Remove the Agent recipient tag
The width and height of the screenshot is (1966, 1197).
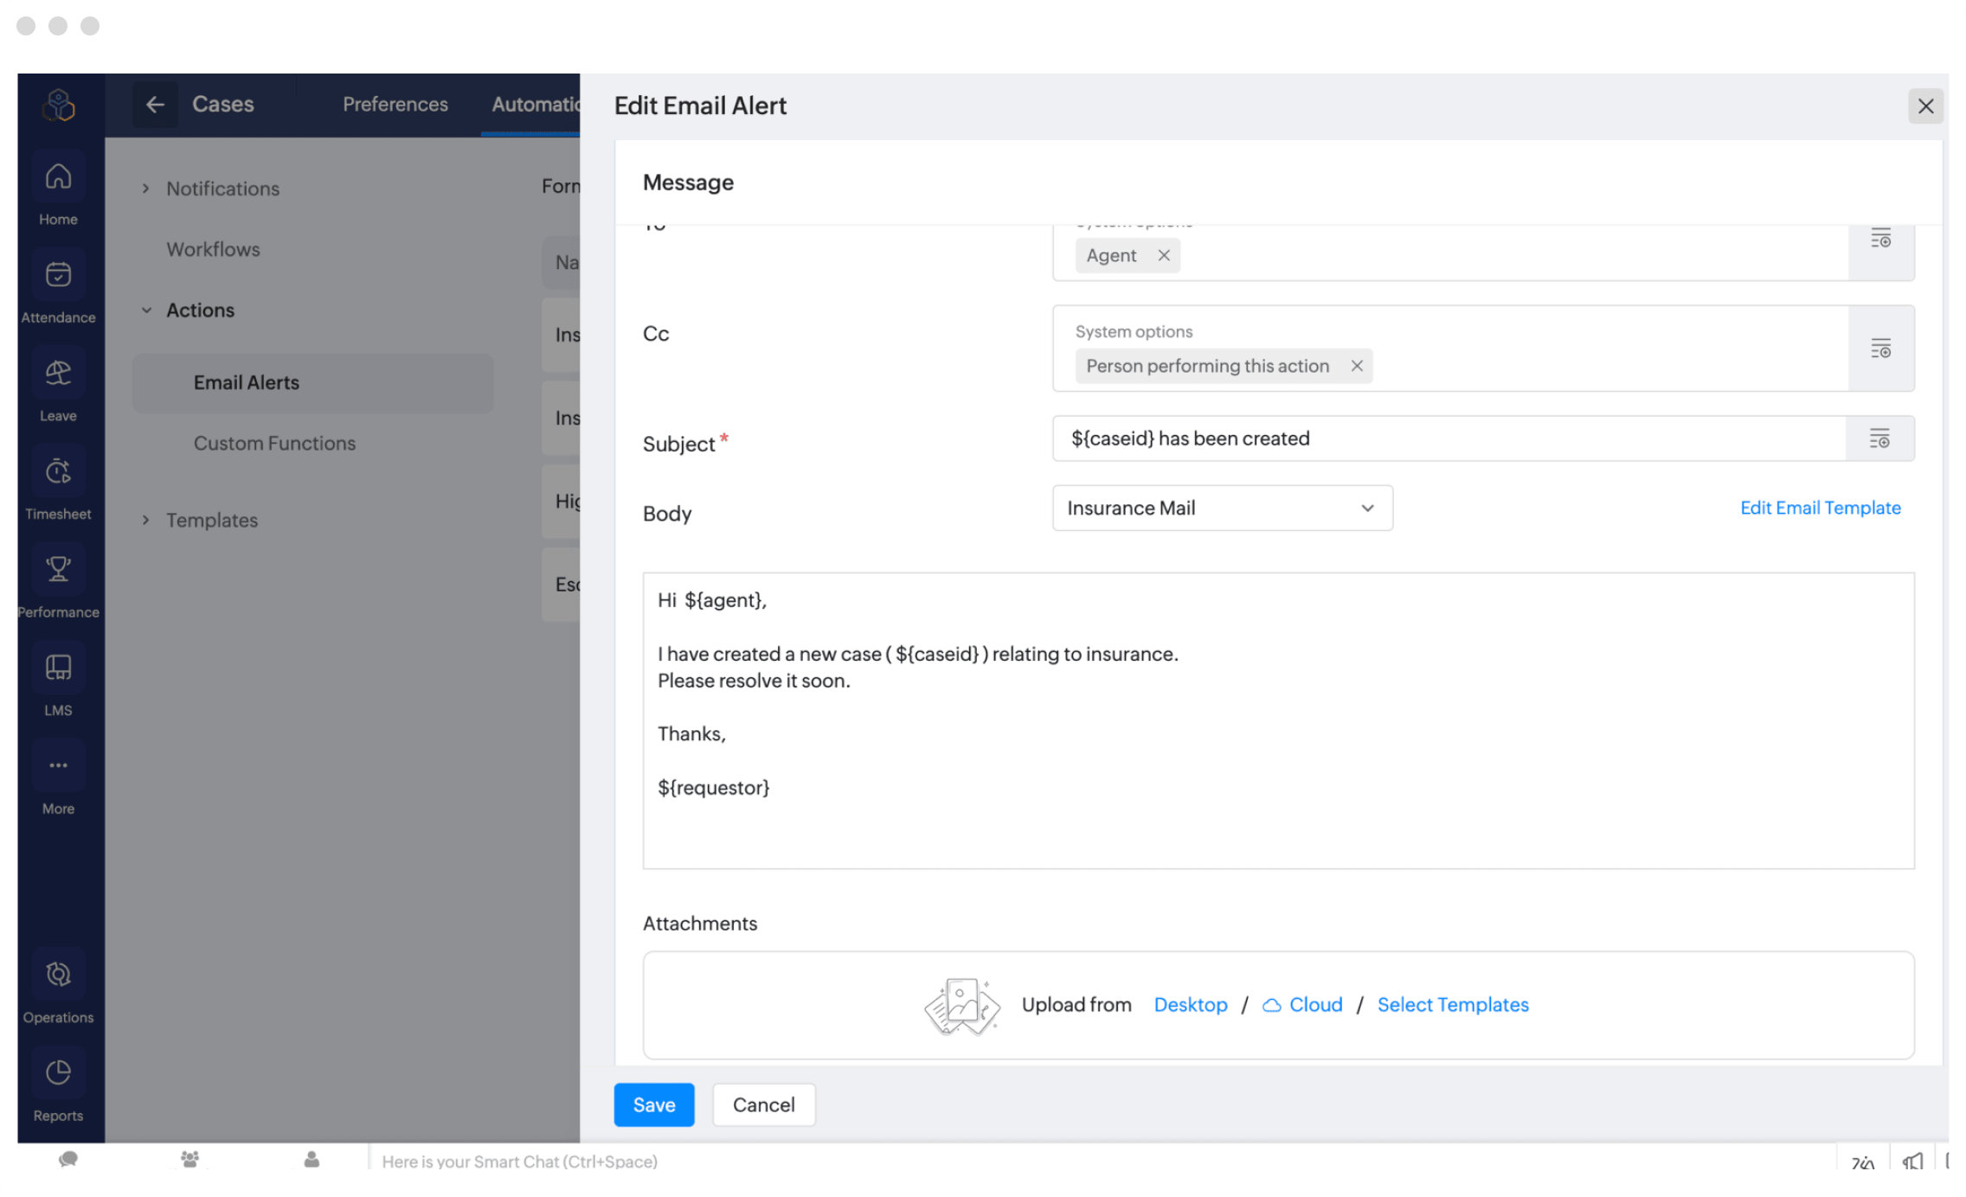pos(1164,255)
